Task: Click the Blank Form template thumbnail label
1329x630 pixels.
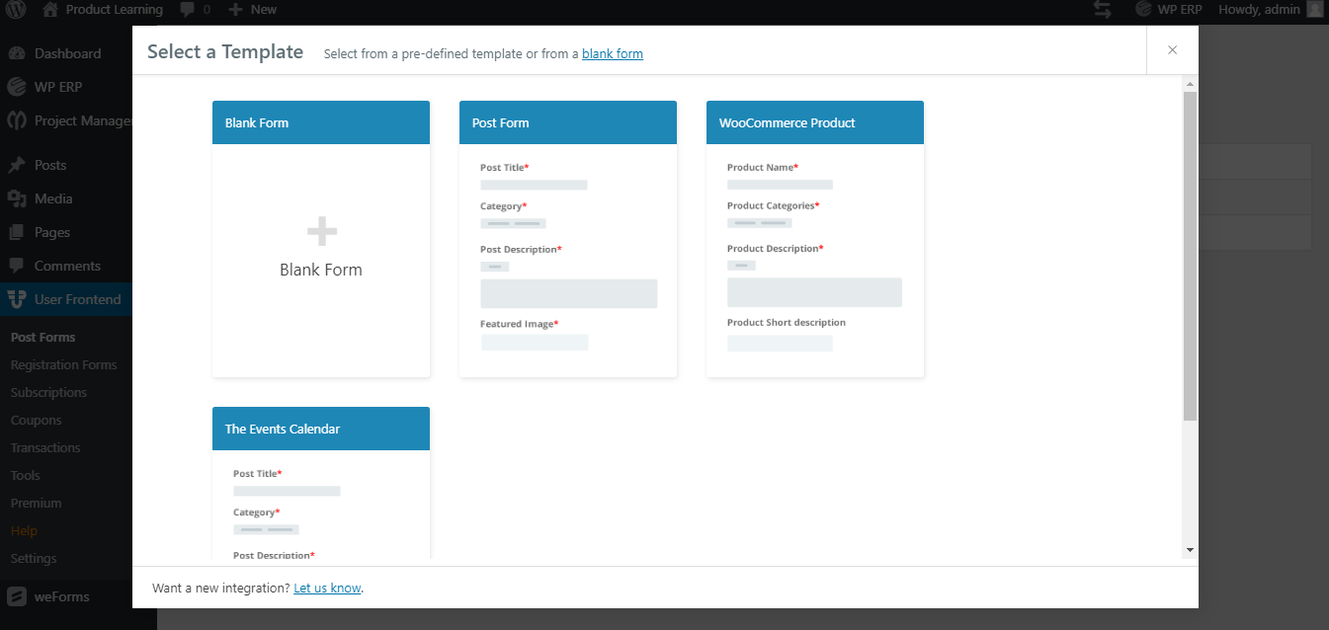Action: (x=321, y=270)
